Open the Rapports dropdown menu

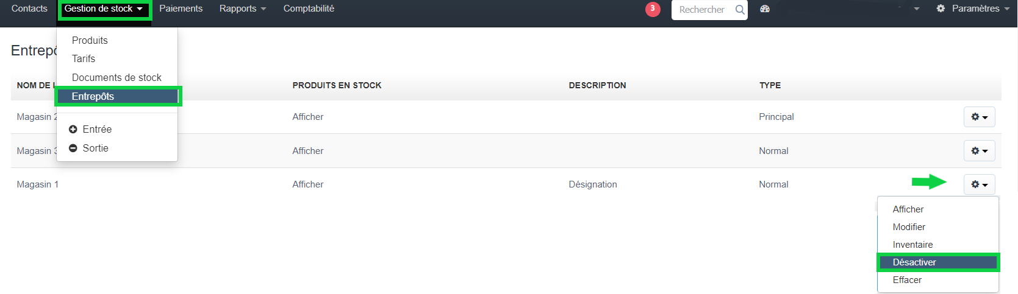[x=242, y=9]
